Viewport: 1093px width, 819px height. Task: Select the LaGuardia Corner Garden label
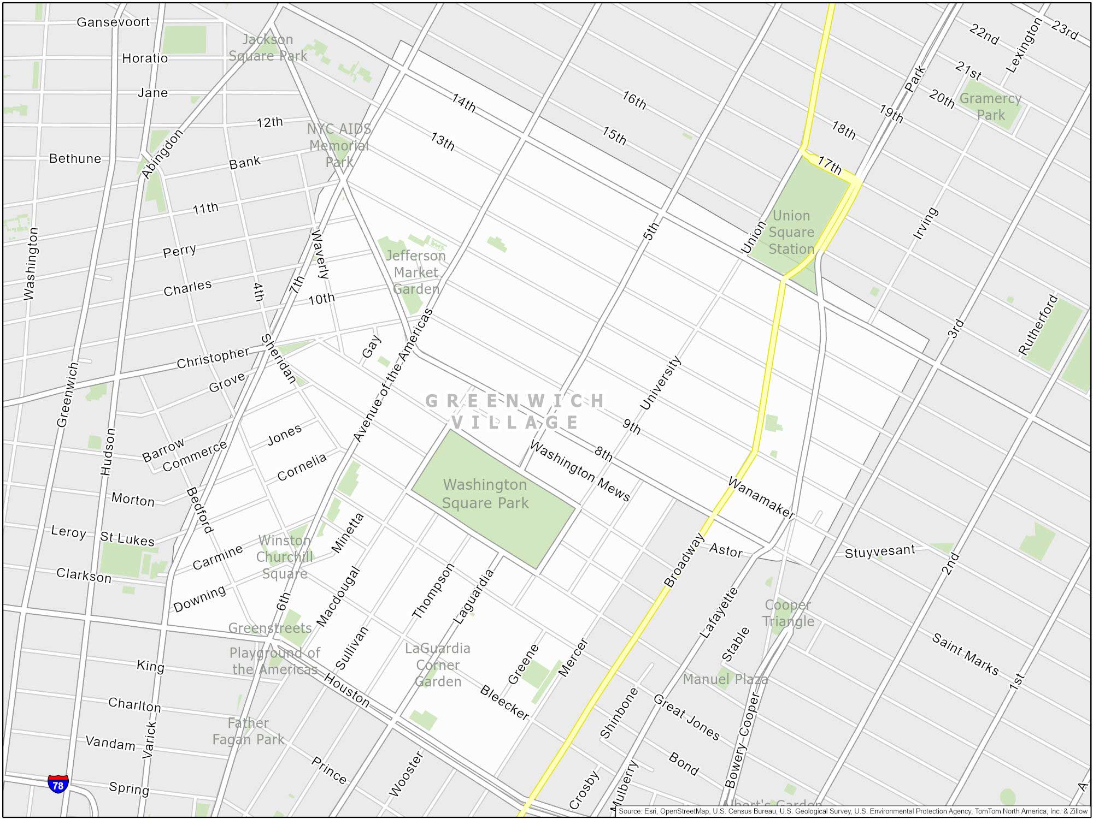pos(437,664)
